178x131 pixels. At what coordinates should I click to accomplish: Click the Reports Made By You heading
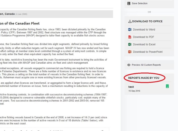pyautogui.click(x=143, y=78)
